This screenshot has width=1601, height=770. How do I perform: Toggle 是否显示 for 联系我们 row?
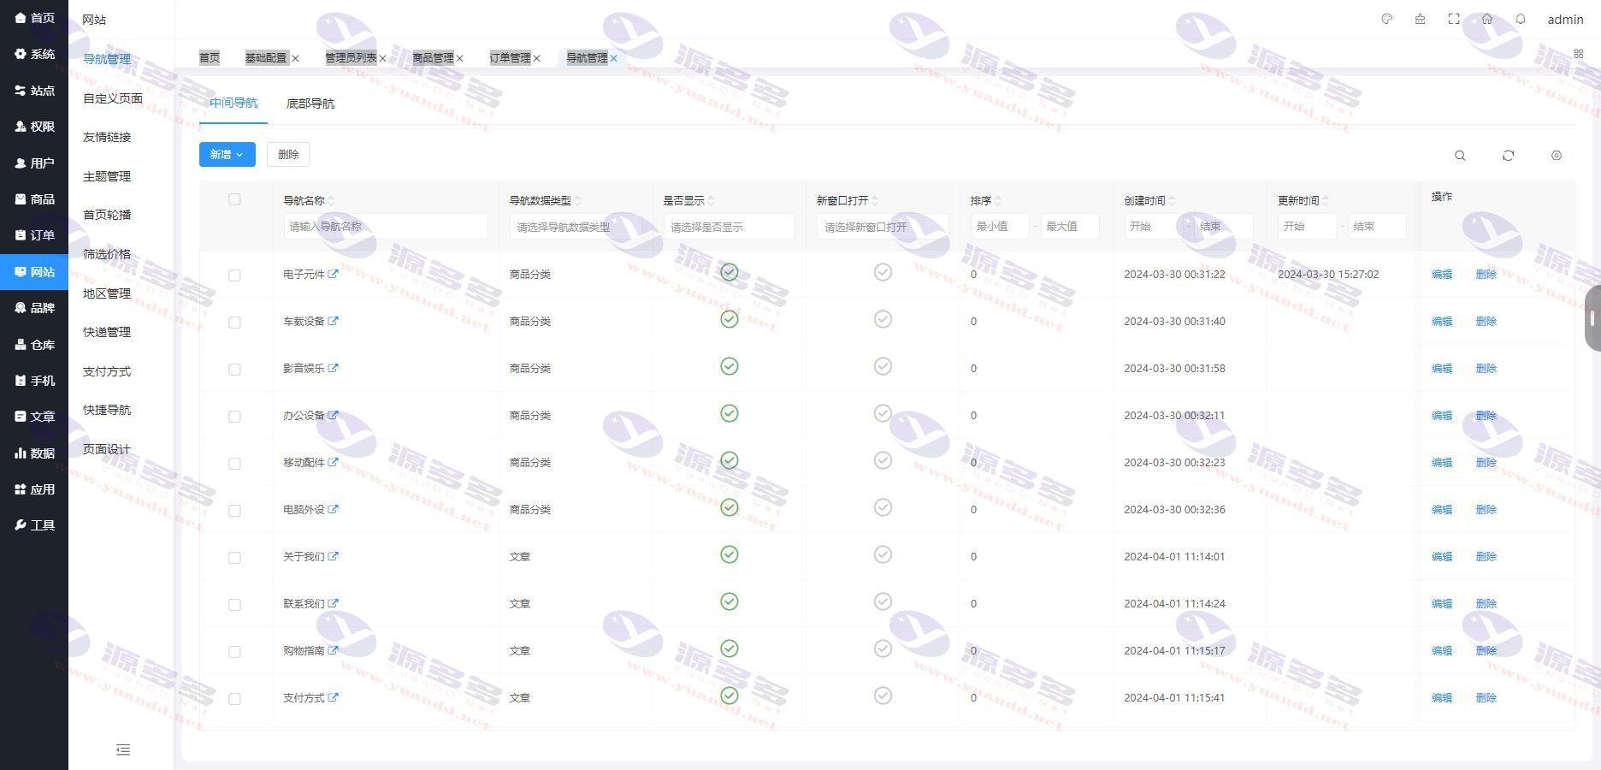coord(729,601)
